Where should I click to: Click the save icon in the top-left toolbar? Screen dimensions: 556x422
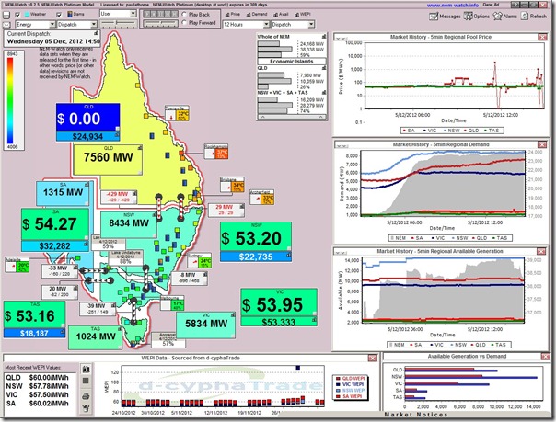pyautogui.click(x=6, y=15)
